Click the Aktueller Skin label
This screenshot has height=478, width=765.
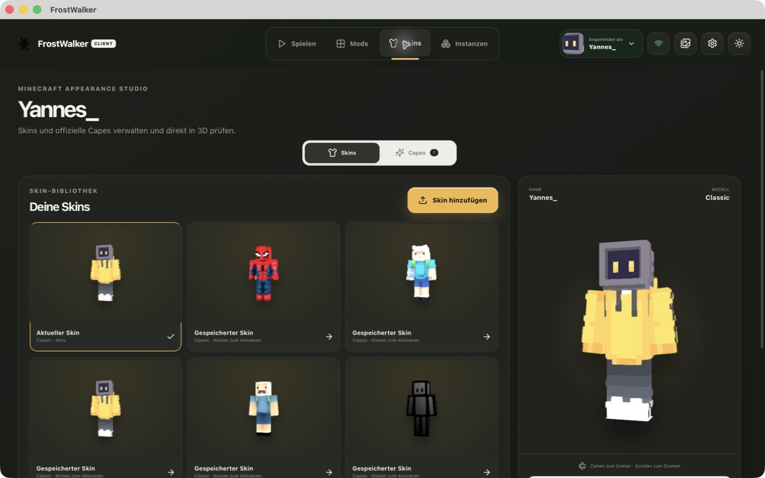tap(58, 333)
